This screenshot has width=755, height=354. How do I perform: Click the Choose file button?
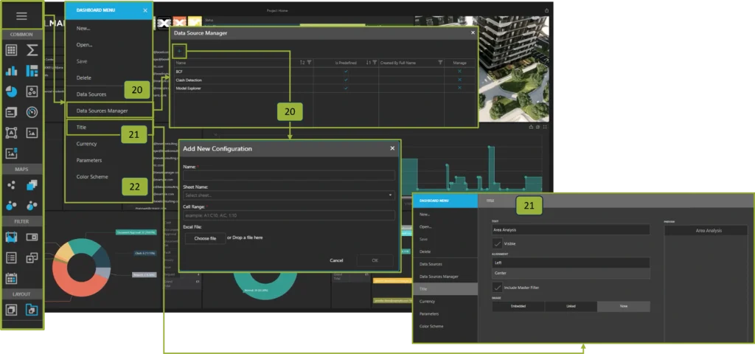point(205,238)
